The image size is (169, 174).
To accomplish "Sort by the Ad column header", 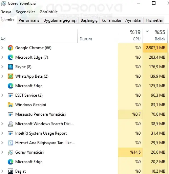I will click(x=39, y=36).
